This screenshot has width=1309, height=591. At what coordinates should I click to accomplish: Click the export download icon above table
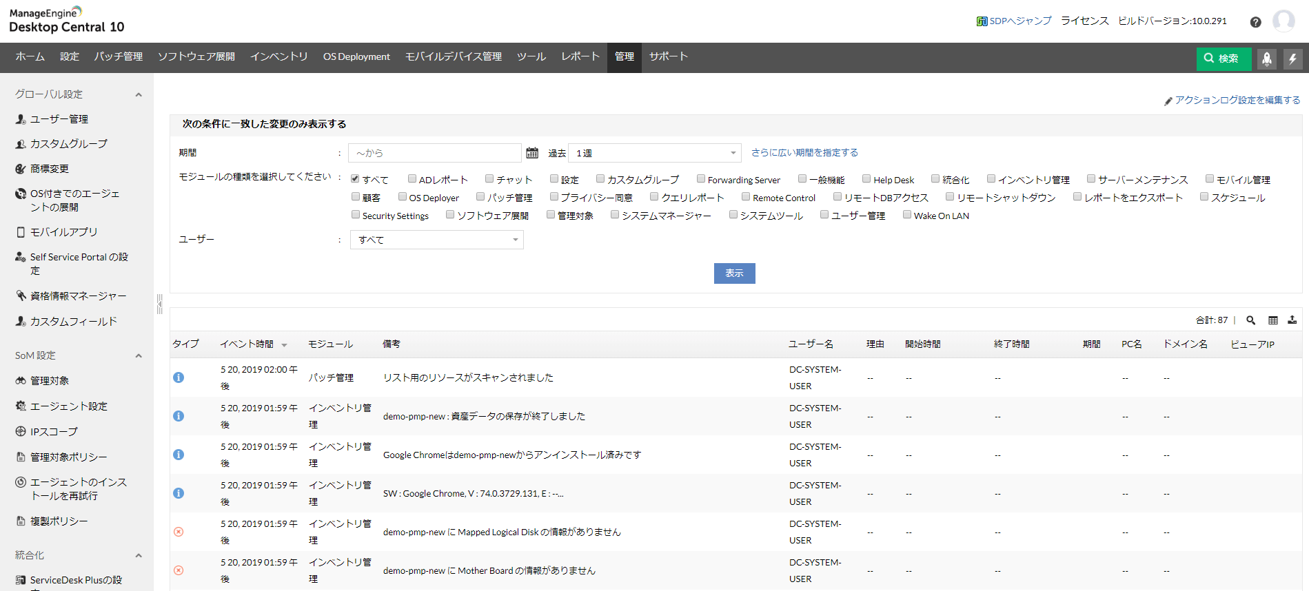point(1292,320)
